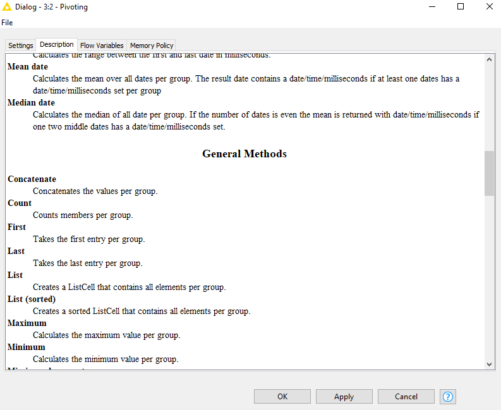Cancel the Pivoting dialog
The height and width of the screenshot is (410, 501).
[406, 397]
